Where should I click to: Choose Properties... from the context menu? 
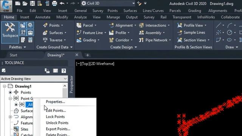(x=56, y=102)
